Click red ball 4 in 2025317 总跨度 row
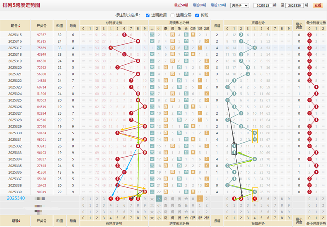The width and height of the screenshot is (327, 227). [110, 48]
